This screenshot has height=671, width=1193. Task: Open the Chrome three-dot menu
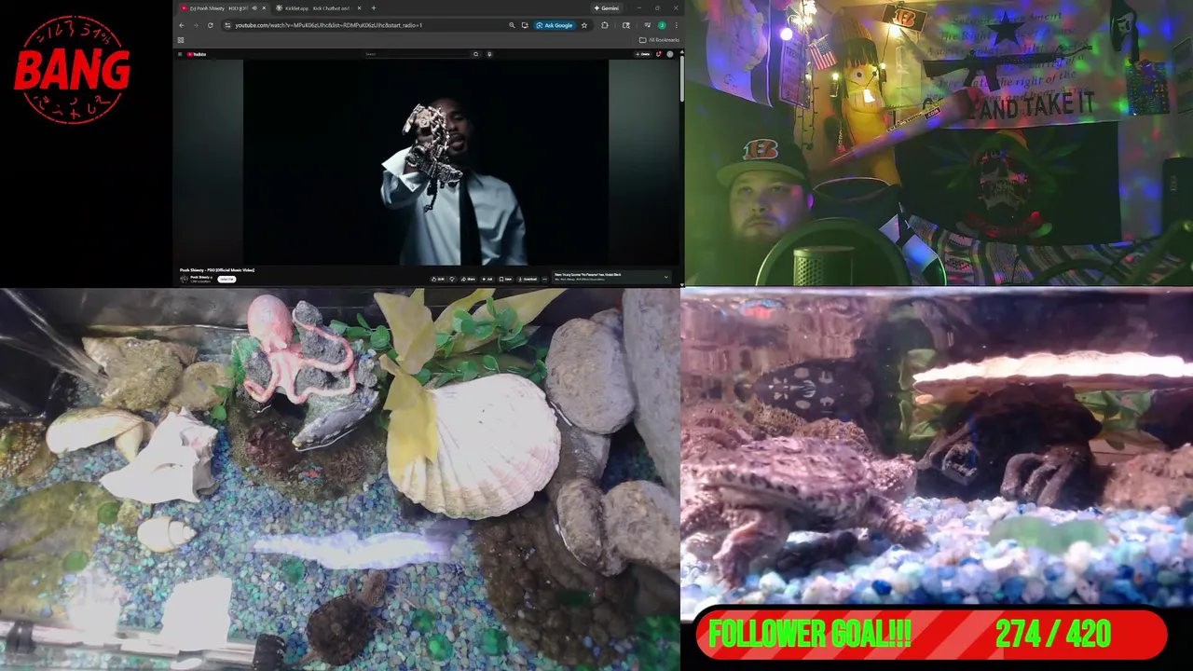(676, 25)
